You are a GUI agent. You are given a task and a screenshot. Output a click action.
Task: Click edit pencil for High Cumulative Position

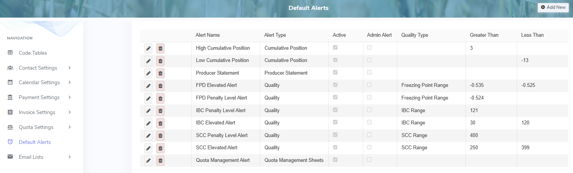tap(148, 48)
